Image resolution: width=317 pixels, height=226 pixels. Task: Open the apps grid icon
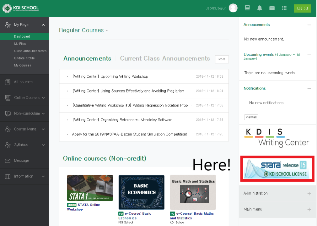[x=284, y=8]
